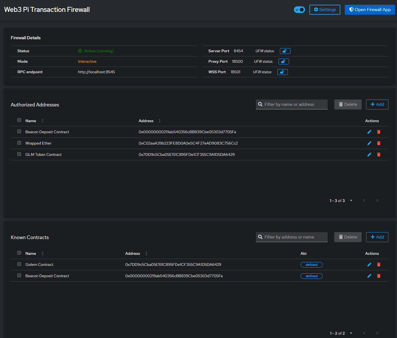Click the pencil icon for GLM Token Contract
This screenshot has height=338, width=397.
pos(369,154)
